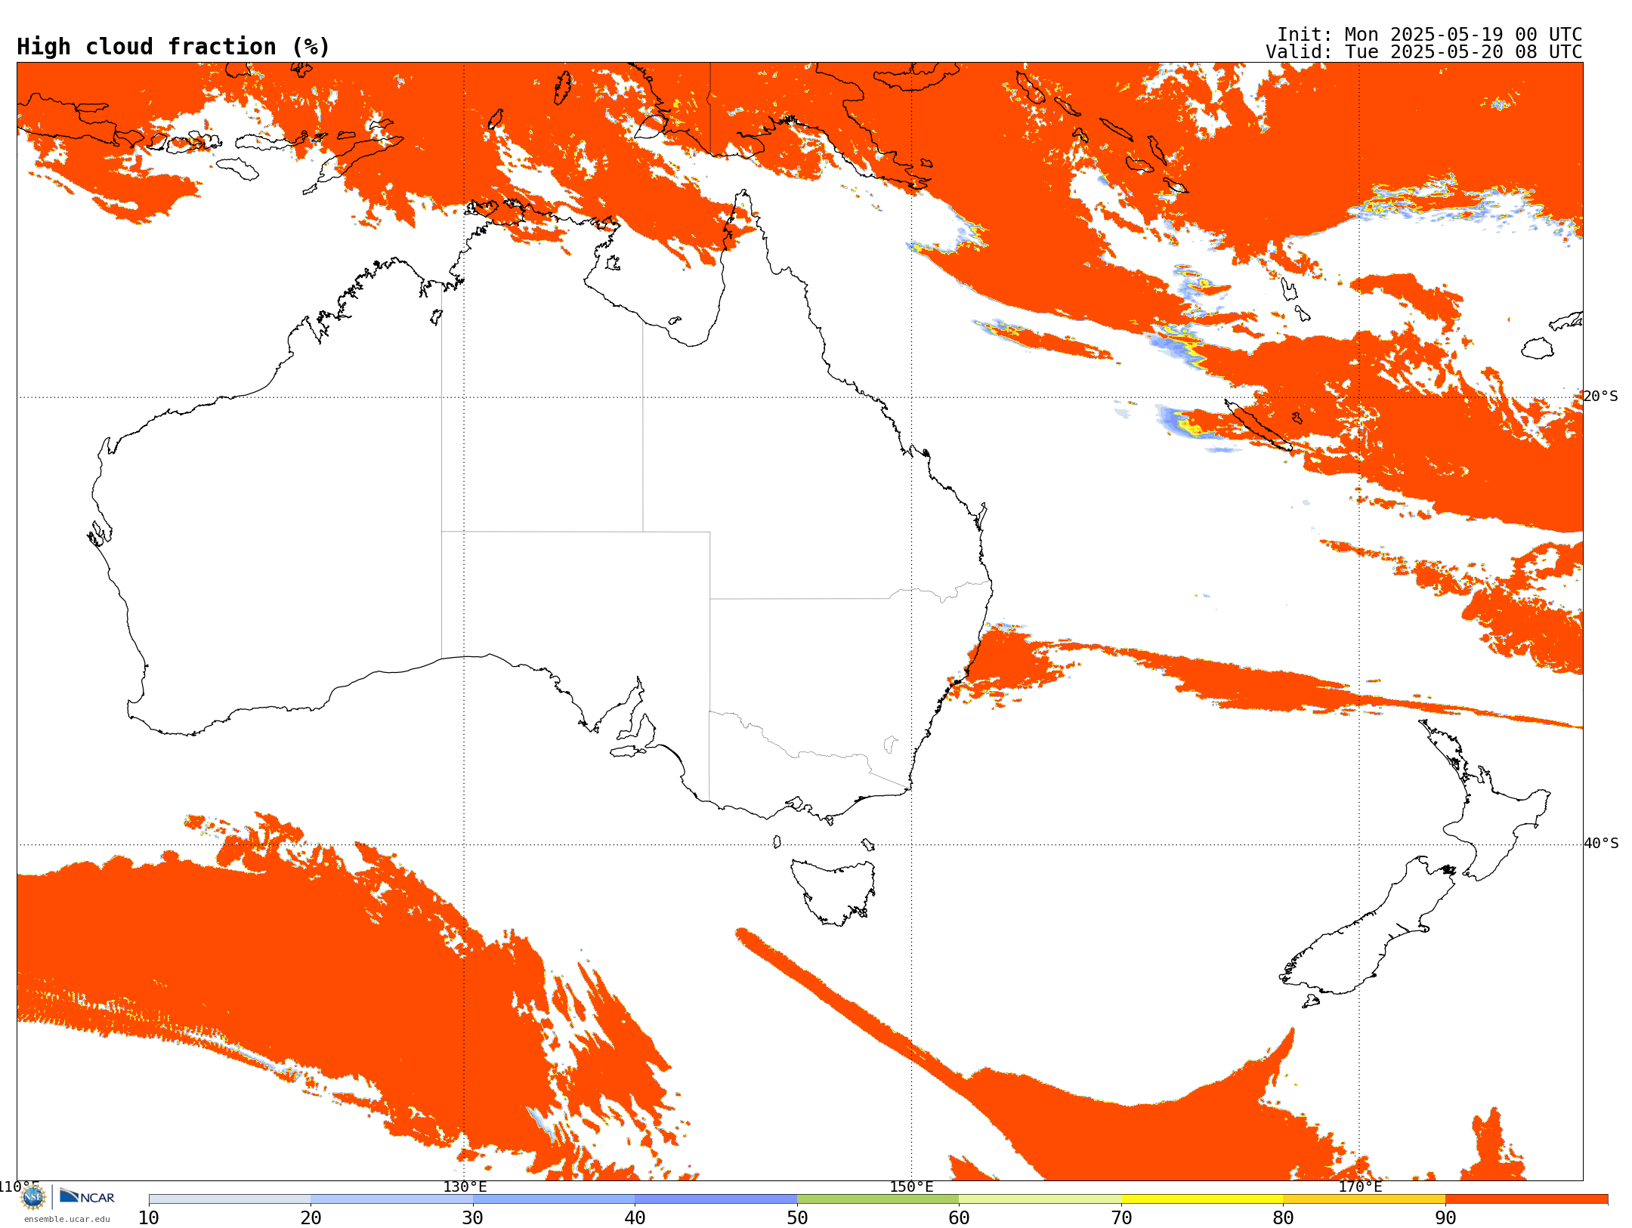Click the colorbar tick label '60'
Screen dimensions: 1632x1228
click(960, 1218)
